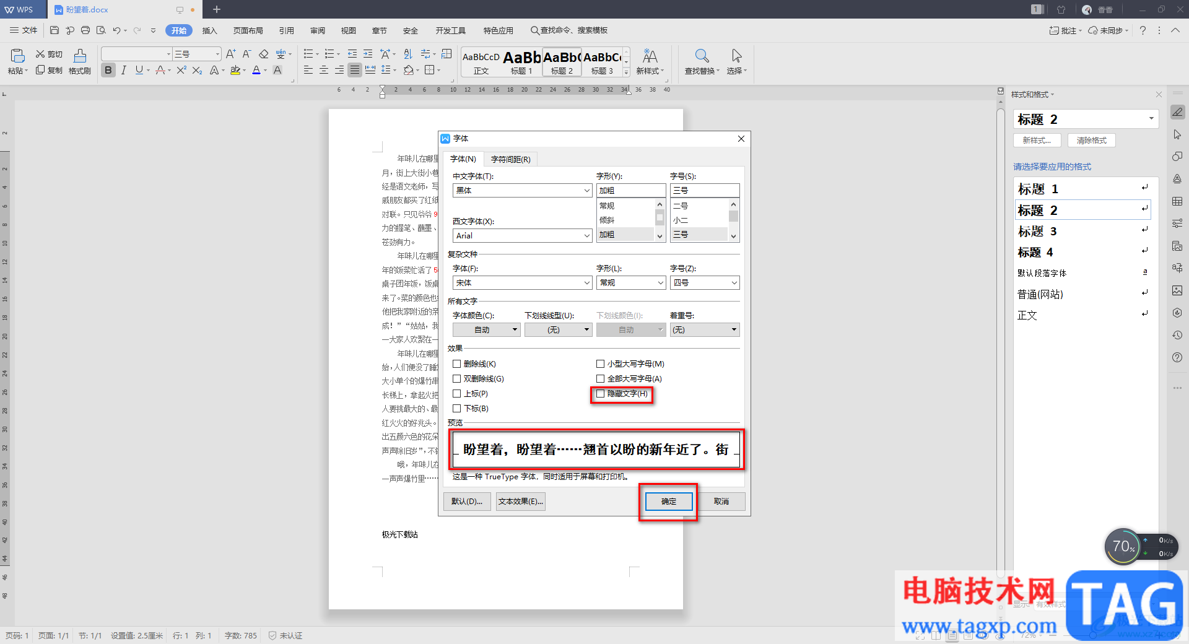The width and height of the screenshot is (1189, 644).
Task: Open the ribbon font color A dropdown
Action: coord(265,70)
